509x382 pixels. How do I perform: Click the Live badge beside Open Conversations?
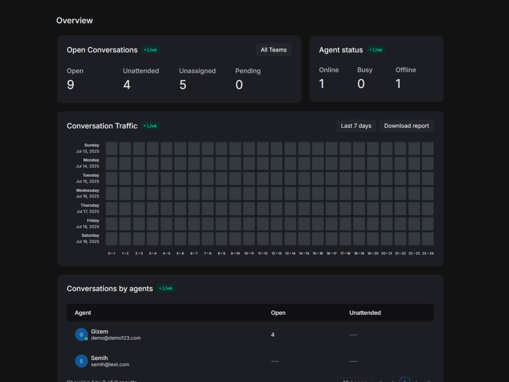[150, 50]
